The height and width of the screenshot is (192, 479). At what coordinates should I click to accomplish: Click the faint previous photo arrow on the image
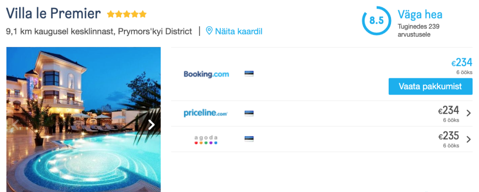(x=15, y=124)
